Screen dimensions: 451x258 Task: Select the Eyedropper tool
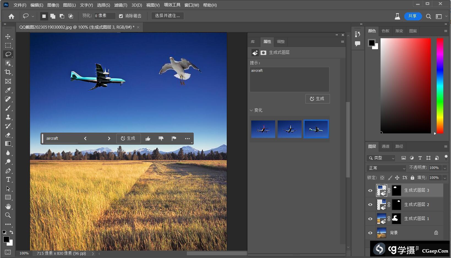coord(8,90)
